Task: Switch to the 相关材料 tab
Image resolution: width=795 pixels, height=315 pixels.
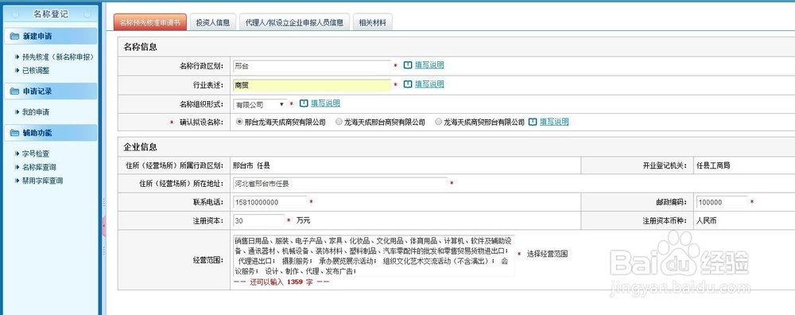Action: coord(372,22)
